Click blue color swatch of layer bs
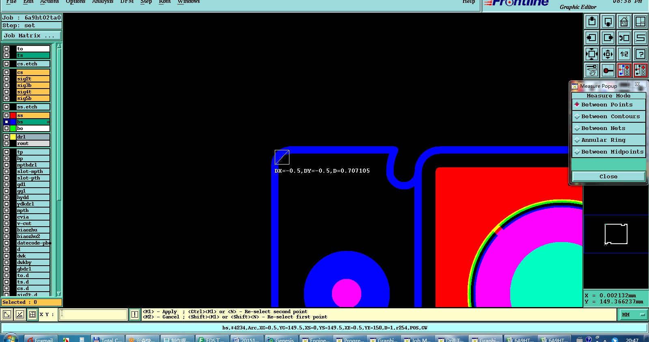The width and height of the screenshot is (649, 342). tap(13, 122)
